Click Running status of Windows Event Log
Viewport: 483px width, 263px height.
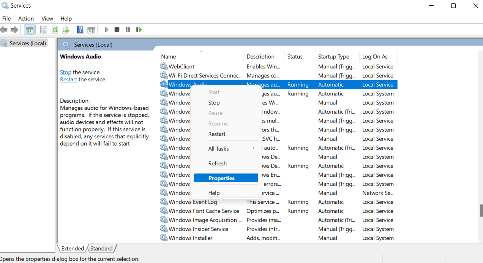click(298, 202)
